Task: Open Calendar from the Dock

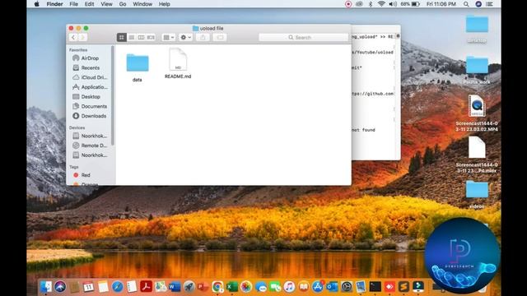Action: (89, 287)
